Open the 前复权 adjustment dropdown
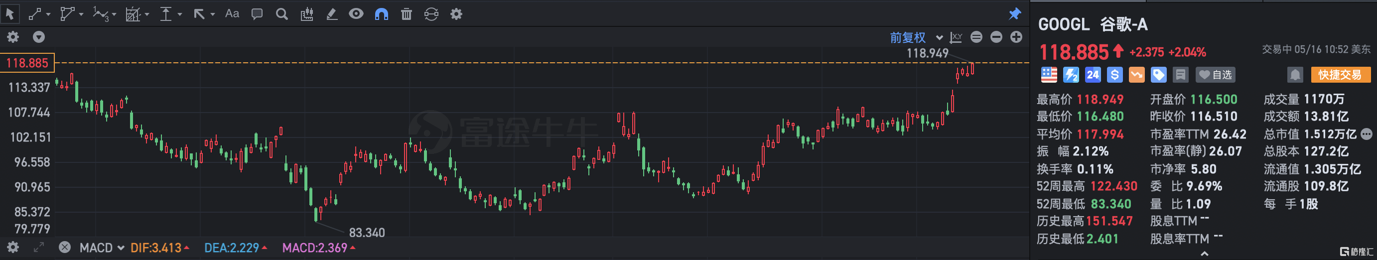This screenshot has height=260, width=1377. (916, 37)
